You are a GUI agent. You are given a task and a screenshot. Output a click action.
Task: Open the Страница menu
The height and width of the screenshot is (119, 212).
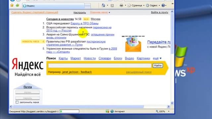click(x=136, y=5)
